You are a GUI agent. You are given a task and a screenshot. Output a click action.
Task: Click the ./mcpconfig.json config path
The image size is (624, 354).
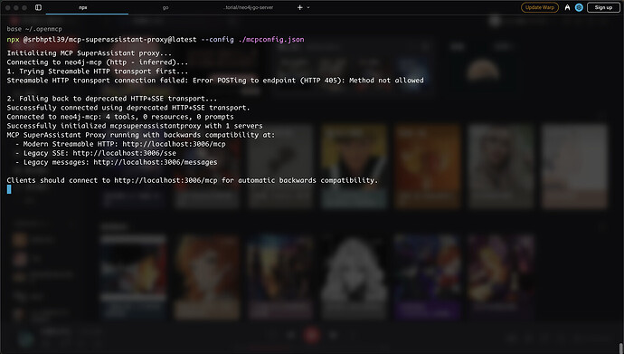tap(271, 40)
